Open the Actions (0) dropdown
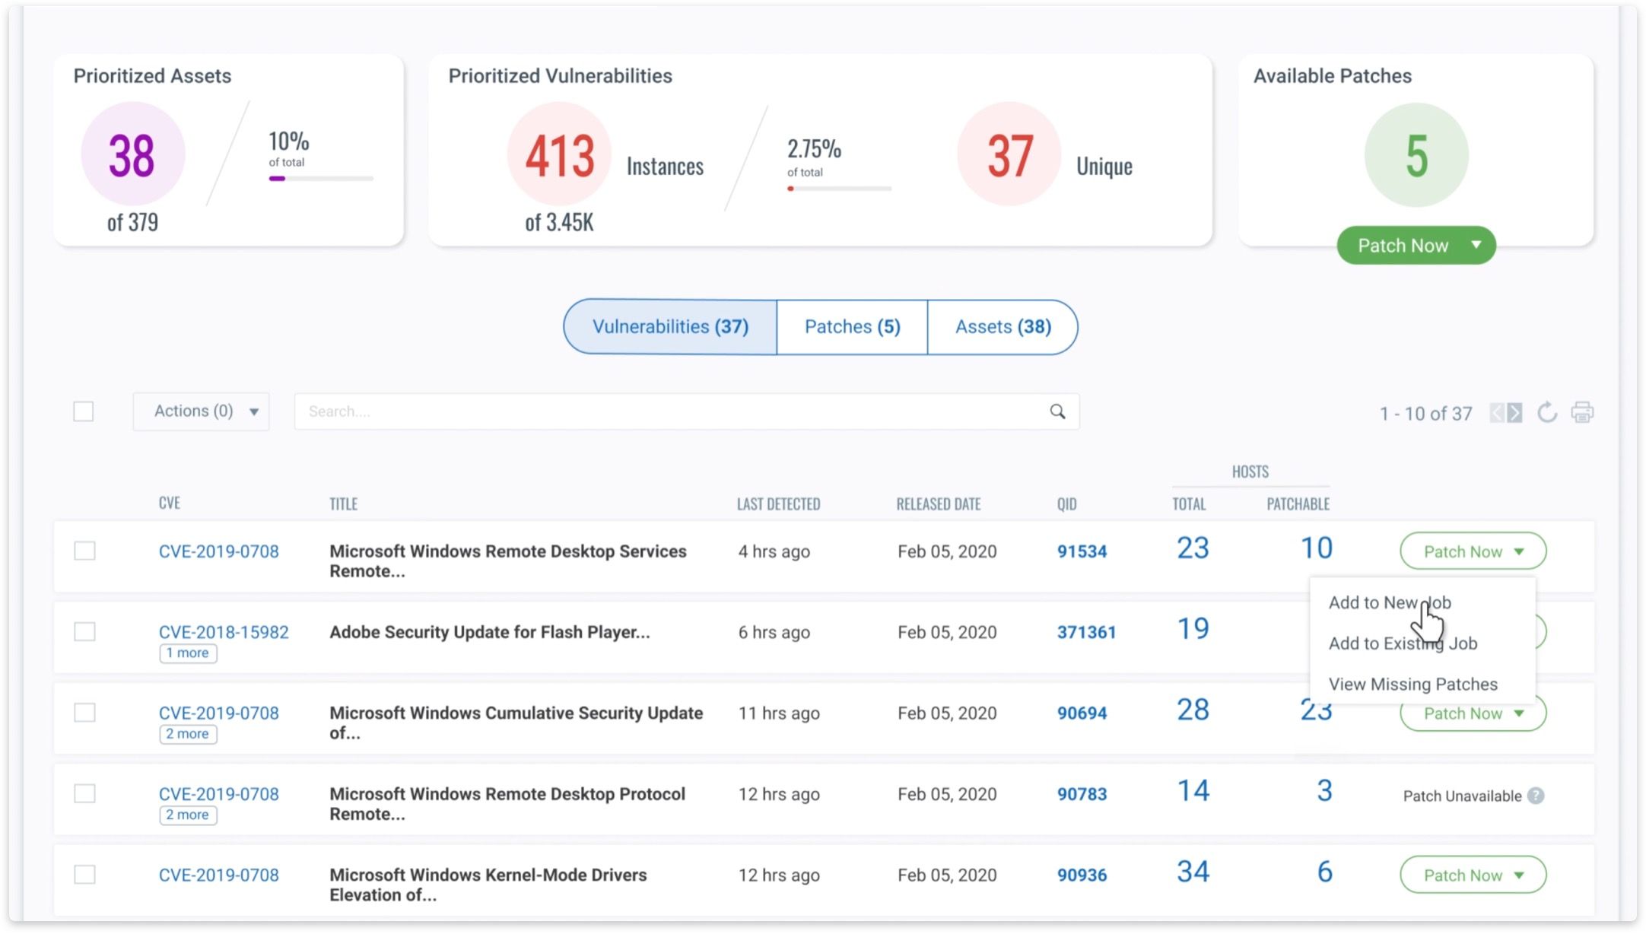 point(201,411)
